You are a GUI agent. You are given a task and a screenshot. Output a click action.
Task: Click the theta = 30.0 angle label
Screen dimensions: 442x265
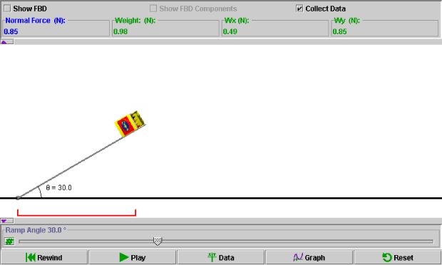59,187
